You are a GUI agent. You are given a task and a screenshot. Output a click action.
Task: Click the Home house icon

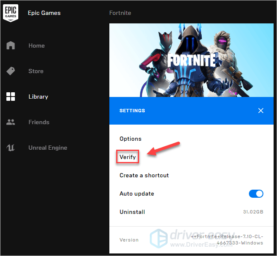tap(11, 46)
